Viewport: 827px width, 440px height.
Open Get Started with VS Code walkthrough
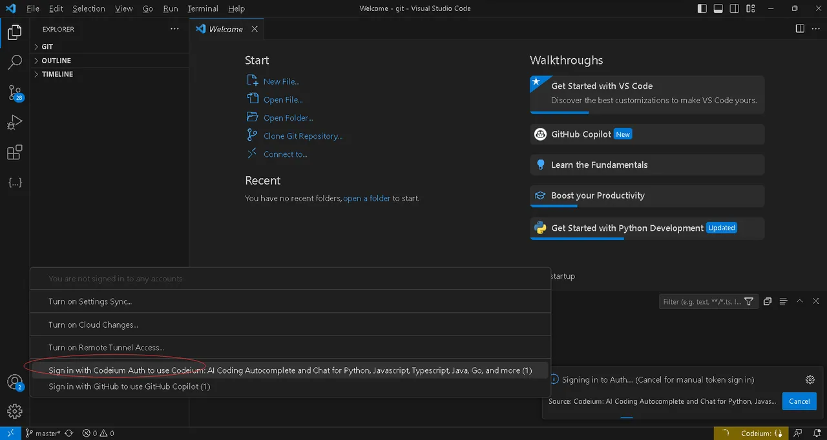(647, 94)
